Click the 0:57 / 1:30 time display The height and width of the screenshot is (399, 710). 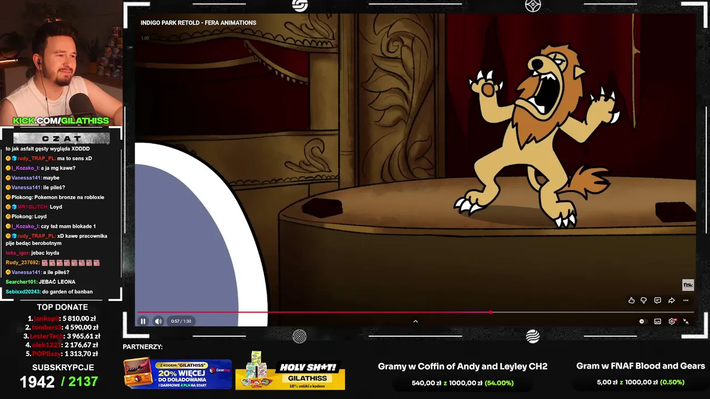click(181, 321)
